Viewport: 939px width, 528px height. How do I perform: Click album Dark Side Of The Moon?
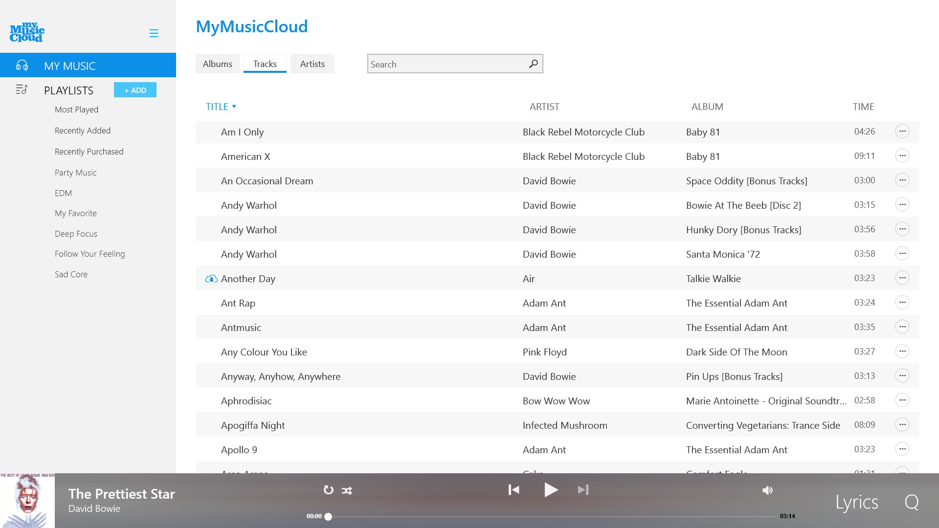click(x=737, y=352)
